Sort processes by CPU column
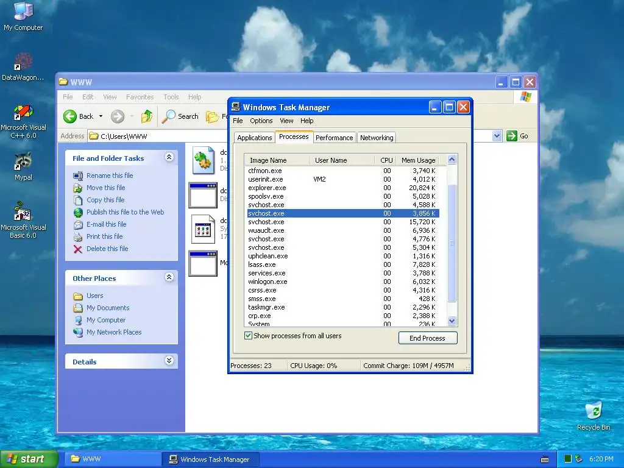The height and width of the screenshot is (468, 624). pos(385,160)
